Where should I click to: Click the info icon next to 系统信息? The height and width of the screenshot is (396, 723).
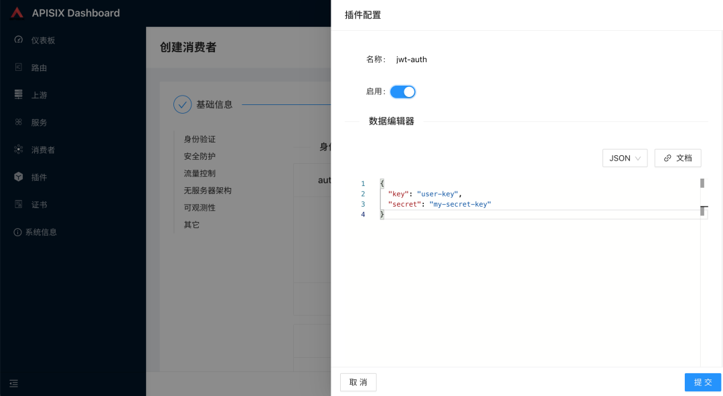17,232
